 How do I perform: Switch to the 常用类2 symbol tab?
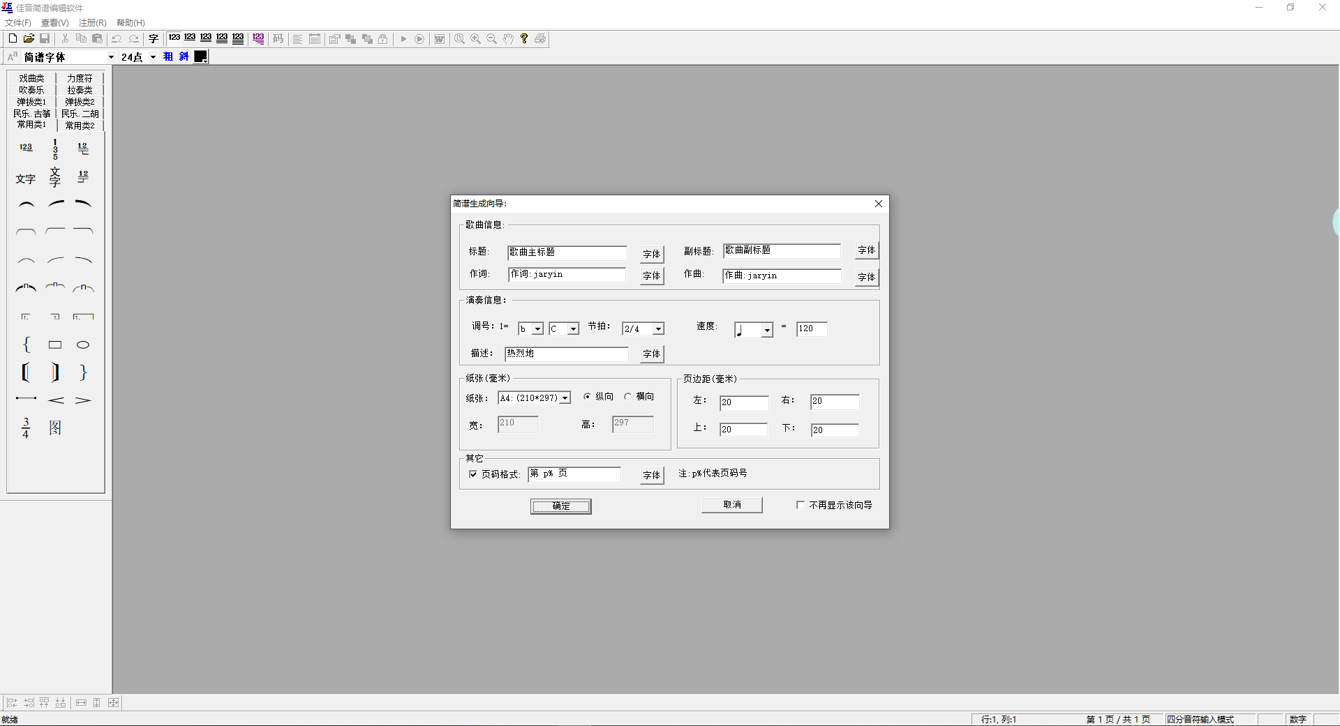[80, 126]
